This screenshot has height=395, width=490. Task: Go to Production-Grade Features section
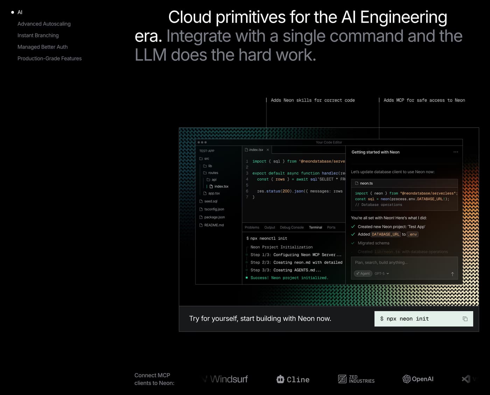[x=49, y=58]
